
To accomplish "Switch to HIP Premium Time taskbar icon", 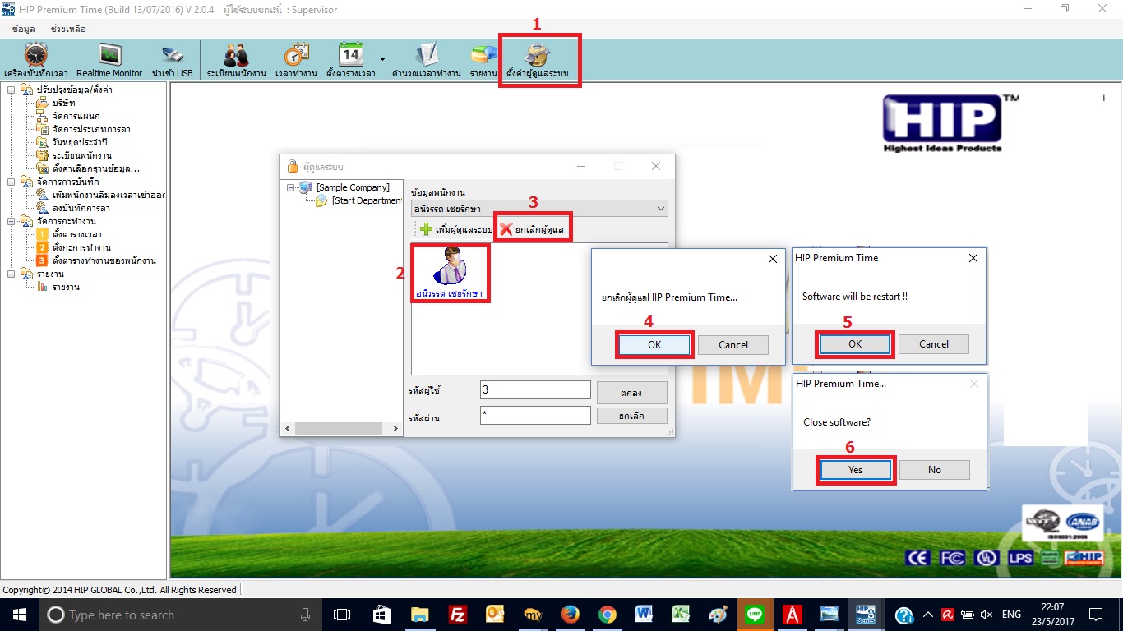I will [x=866, y=615].
